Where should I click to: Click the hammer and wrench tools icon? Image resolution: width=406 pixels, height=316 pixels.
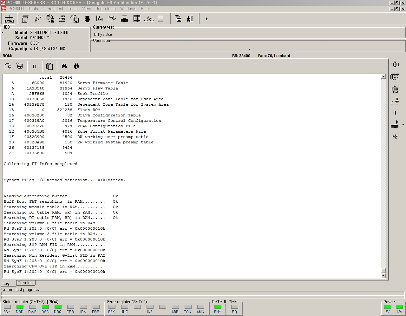[x=395, y=137]
